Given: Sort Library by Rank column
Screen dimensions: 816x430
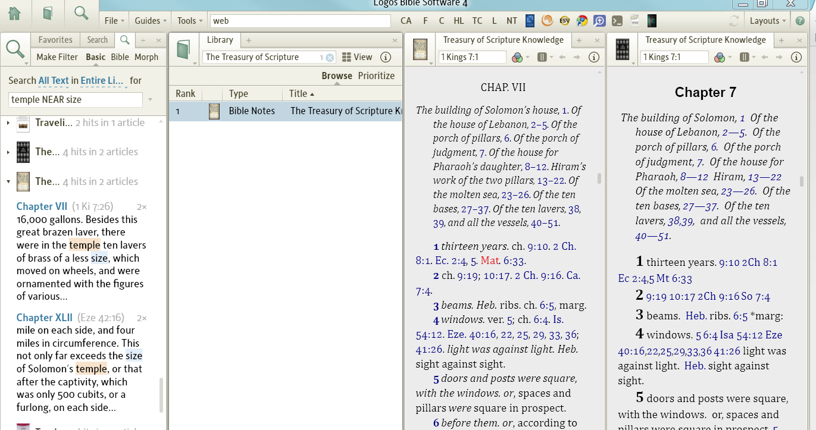Looking at the screenshot, I should coord(186,93).
